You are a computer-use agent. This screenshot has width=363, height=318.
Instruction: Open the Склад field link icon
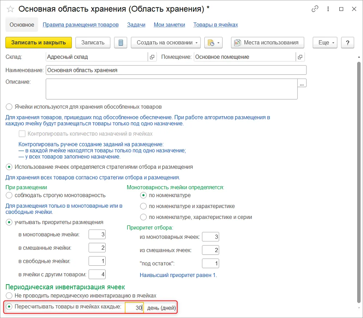152,57
